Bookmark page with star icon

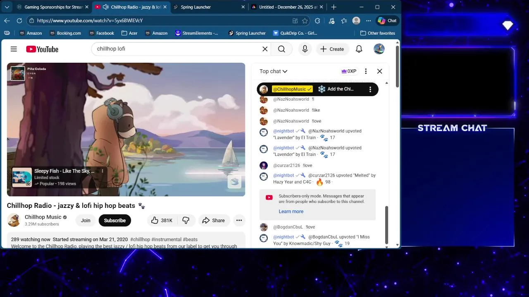[x=305, y=21]
